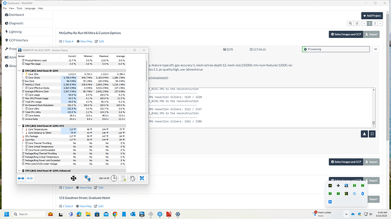Expand the Core Effective Clocks row
Viewport: 391px width, 219px height.
(x=23, y=88)
